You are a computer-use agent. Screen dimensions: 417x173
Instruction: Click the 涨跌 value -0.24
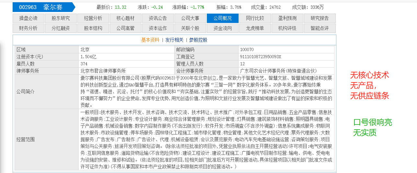[157, 7]
